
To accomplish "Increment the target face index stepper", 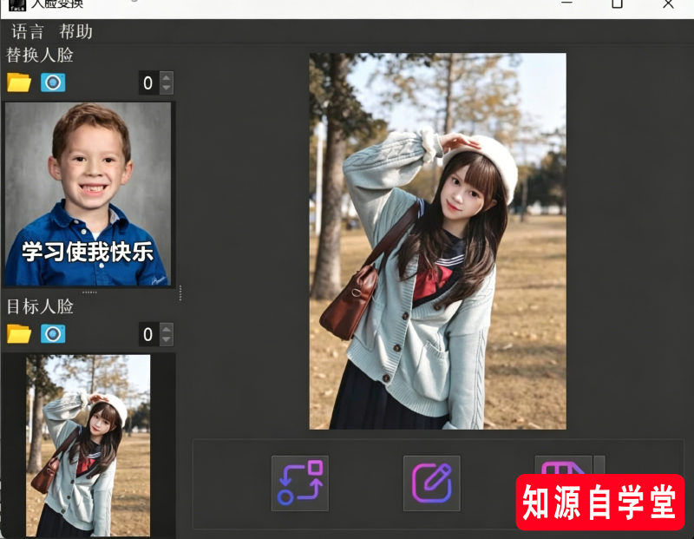I will coord(165,330).
